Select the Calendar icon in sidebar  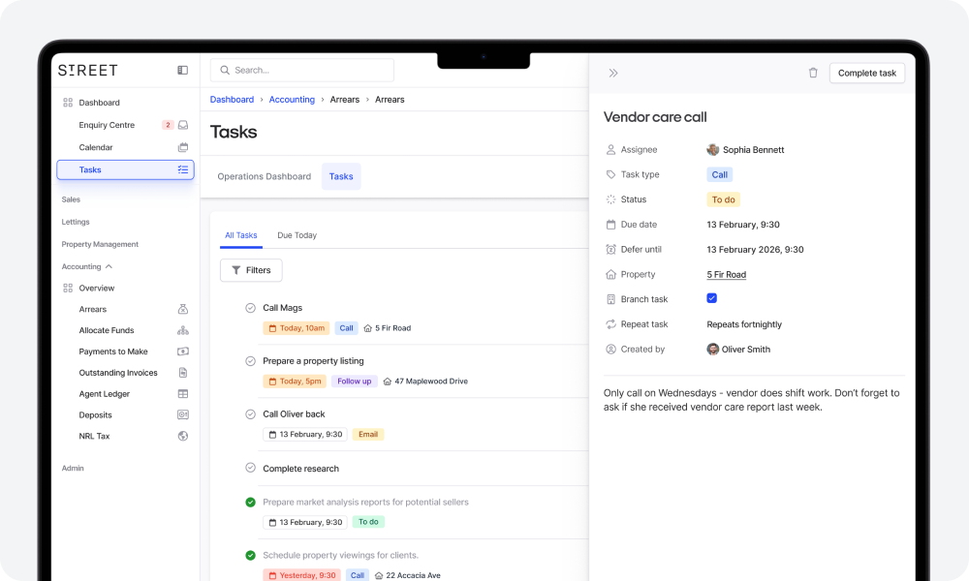[183, 147]
